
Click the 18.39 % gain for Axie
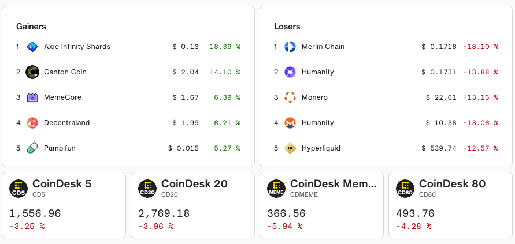(224, 47)
